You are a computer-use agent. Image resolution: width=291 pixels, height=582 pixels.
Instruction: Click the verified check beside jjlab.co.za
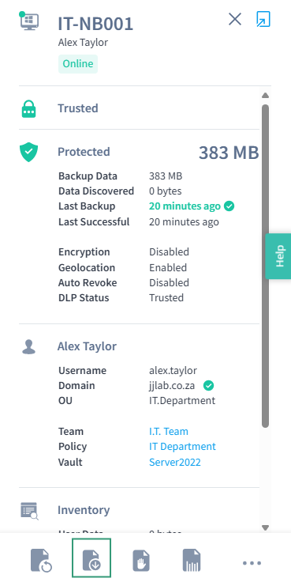coord(208,386)
